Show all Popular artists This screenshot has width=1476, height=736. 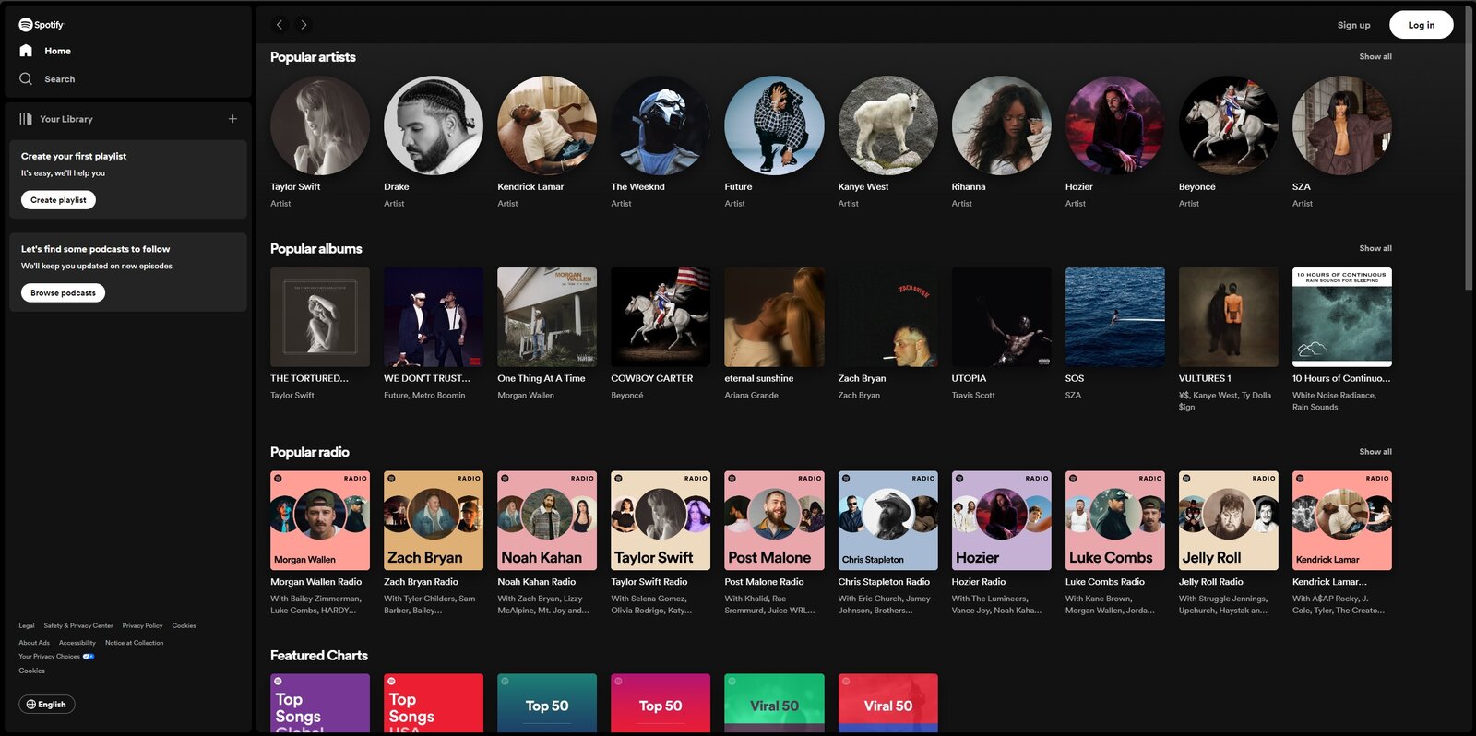coord(1375,57)
